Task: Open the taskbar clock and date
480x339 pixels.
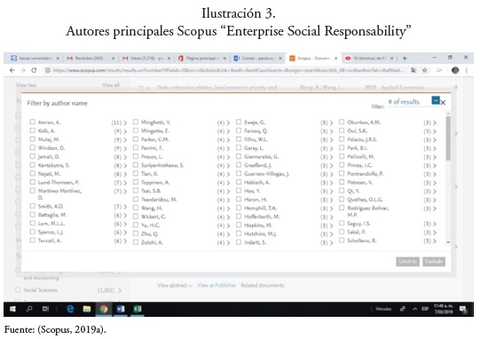Action: tap(443, 309)
